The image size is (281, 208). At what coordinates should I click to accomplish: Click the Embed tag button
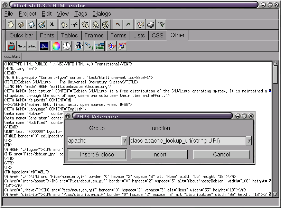click(32, 46)
